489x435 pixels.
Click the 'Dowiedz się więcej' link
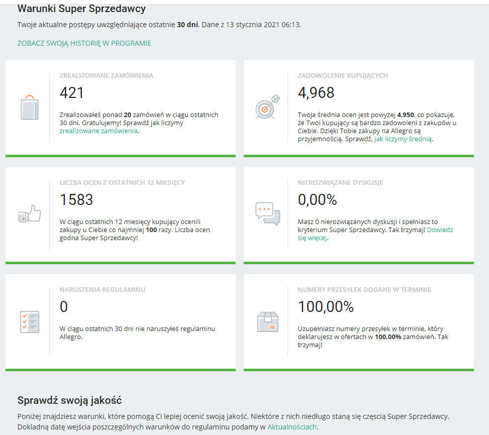coord(440,230)
